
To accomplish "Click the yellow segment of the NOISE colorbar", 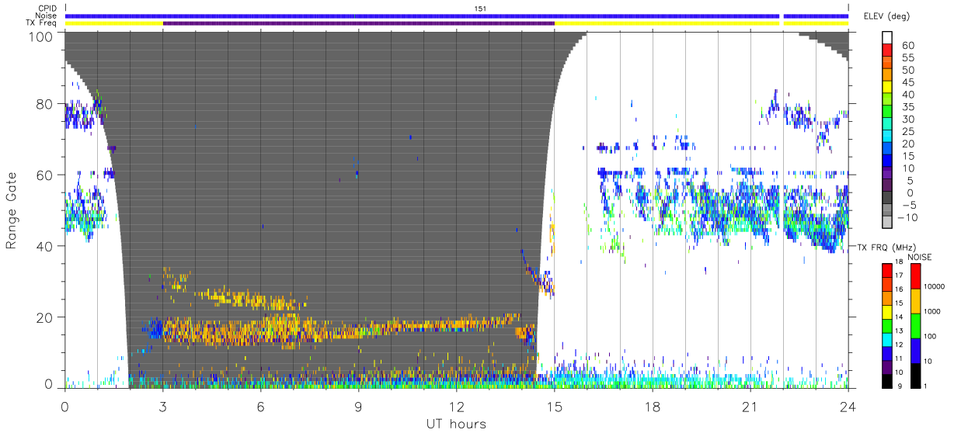I will 914,300.
